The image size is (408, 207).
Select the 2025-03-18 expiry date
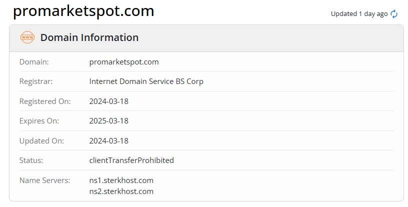pyautogui.click(x=109, y=121)
